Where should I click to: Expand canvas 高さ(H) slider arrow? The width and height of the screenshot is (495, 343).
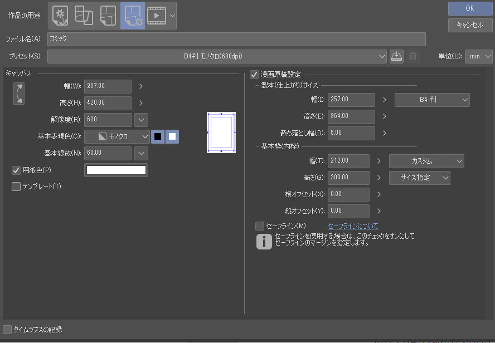click(141, 103)
